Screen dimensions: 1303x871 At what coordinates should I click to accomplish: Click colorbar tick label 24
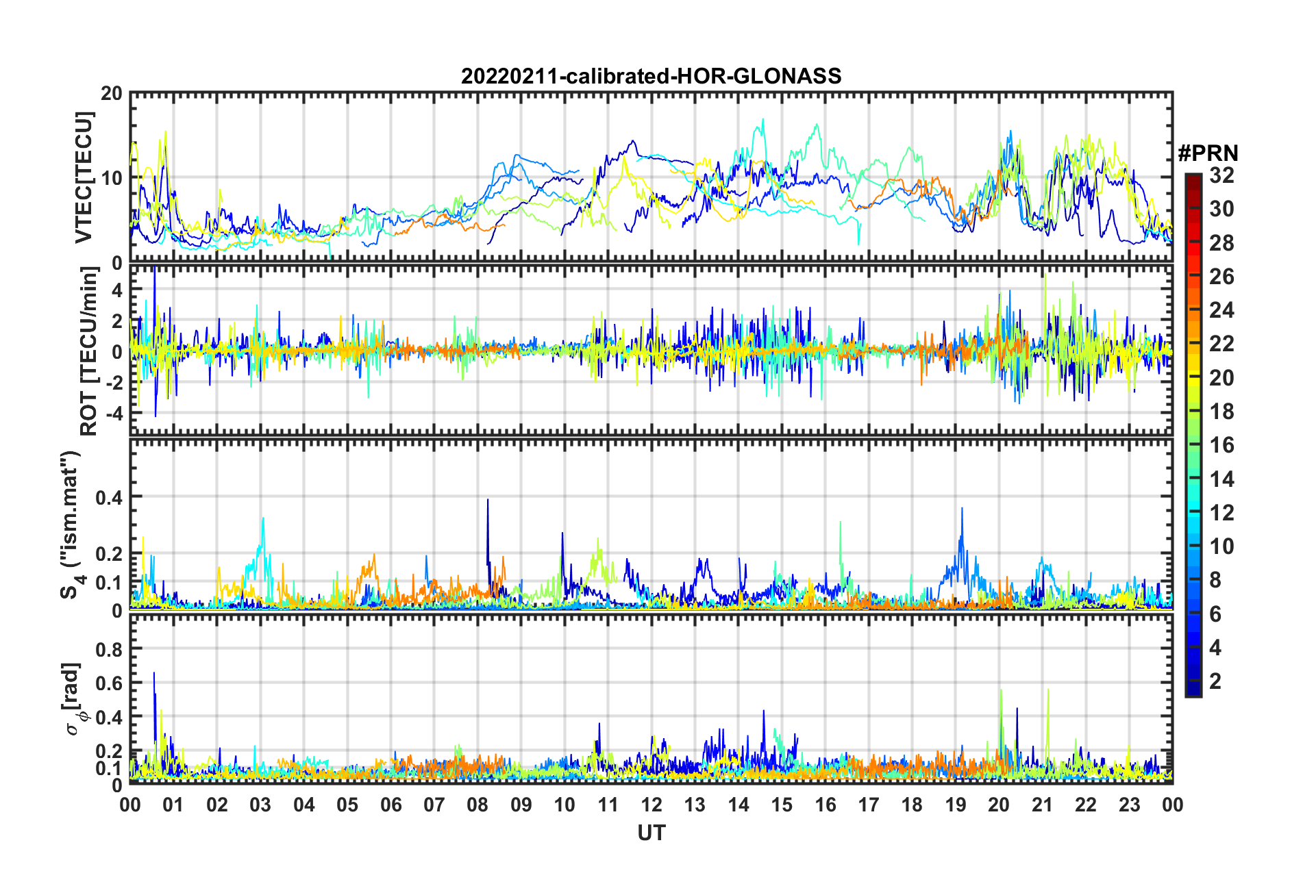coord(1221,310)
